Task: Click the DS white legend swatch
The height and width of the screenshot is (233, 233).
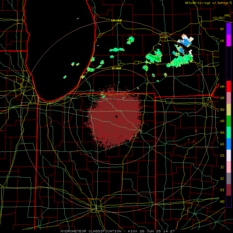Action: coord(229,155)
